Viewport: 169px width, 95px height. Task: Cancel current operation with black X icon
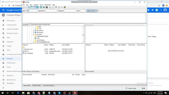(x=47, y=7)
